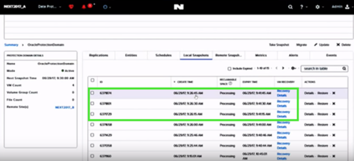Screen dimensions: 354x161
Task: Check the select-all header checkbox
Action: click(93, 80)
